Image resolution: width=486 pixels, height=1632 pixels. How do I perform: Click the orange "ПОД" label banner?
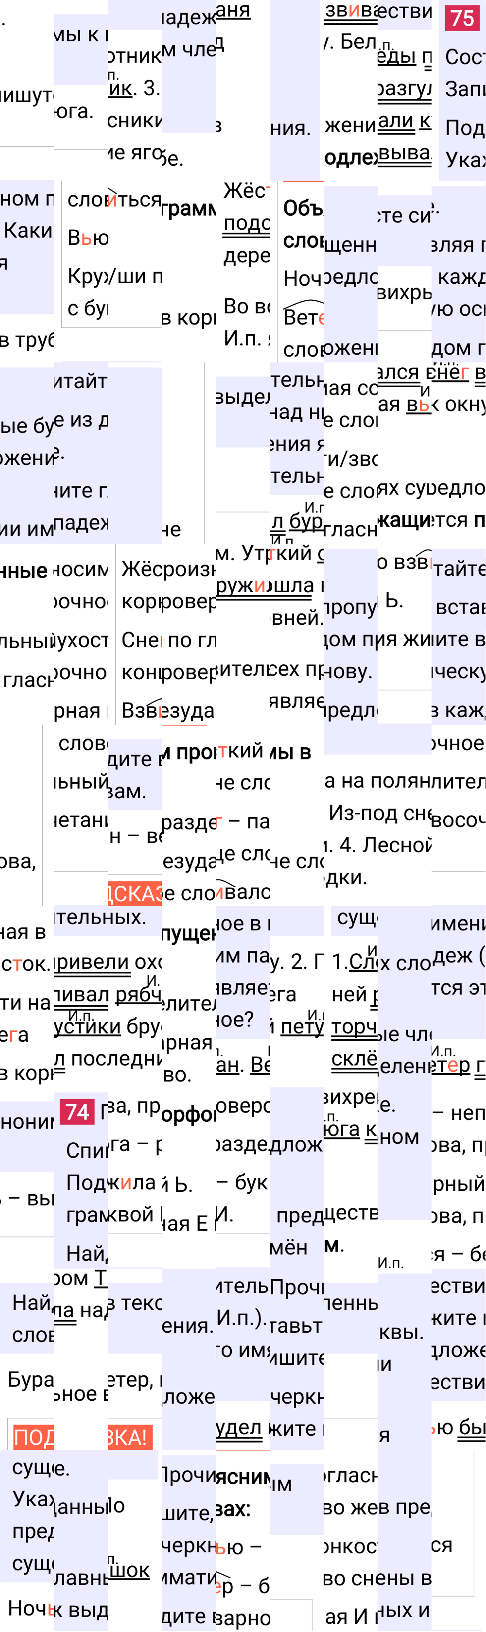pyautogui.click(x=33, y=1438)
